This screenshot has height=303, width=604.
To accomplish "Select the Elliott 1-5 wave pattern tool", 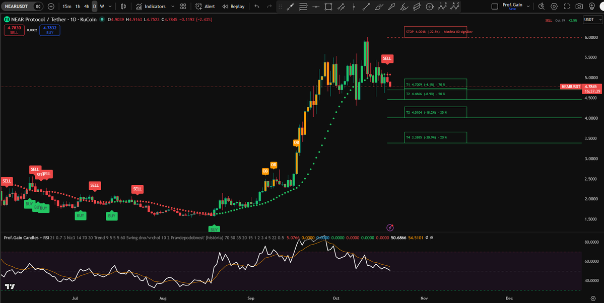I will (442, 6).
